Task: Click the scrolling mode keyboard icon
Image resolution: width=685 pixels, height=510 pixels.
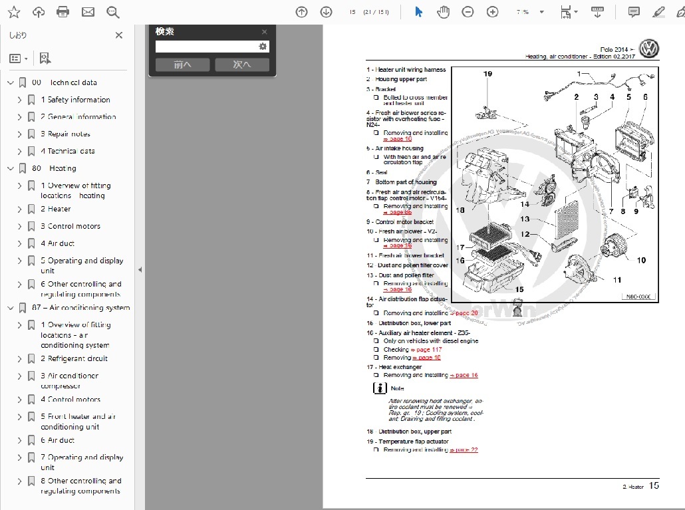Action: tap(597, 12)
